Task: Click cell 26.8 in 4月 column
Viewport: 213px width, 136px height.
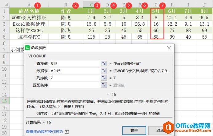Action: 140,24
